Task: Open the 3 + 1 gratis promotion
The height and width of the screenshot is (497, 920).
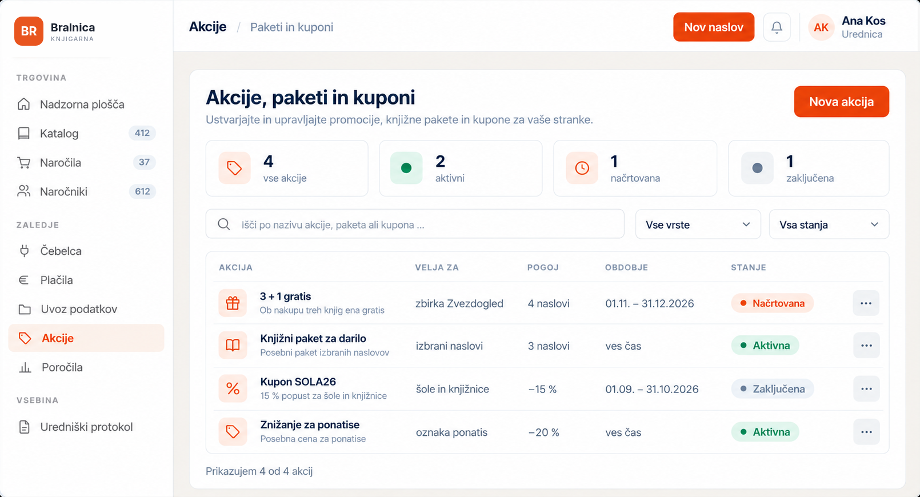Action: pyautogui.click(x=285, y=296)
